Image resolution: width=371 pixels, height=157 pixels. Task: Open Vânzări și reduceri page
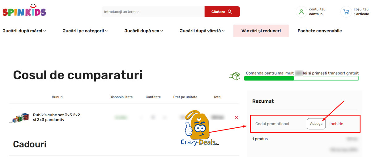261,31
